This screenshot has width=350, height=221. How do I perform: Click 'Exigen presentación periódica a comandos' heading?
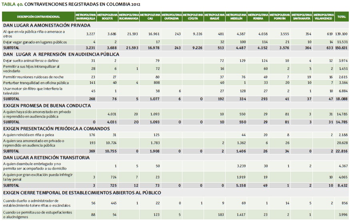coord(56,128)
